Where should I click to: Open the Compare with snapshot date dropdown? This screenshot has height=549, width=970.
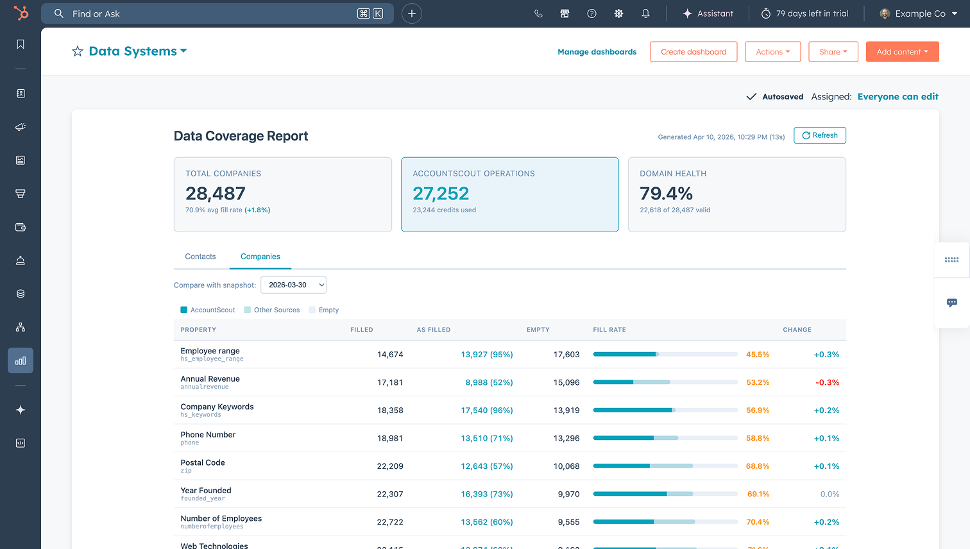pyautogui.click(x=293, y=285)
